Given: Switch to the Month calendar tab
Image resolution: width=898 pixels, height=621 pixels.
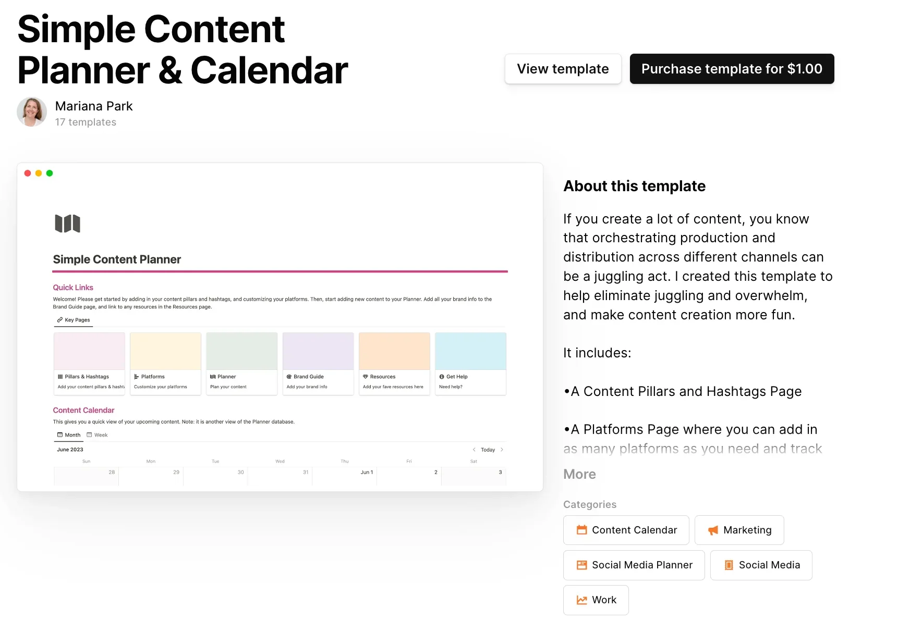Looking at the screenshot, I should point(69,435).
